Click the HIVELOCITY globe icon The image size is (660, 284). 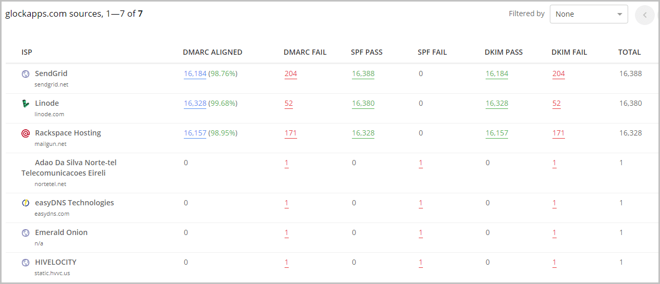coord(26,263)
